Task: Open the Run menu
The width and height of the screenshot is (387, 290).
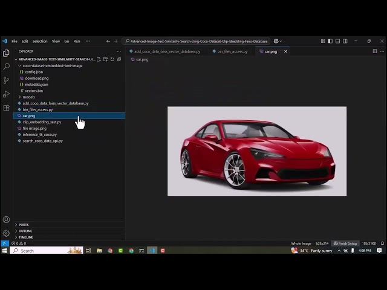Action: [77, 41]
